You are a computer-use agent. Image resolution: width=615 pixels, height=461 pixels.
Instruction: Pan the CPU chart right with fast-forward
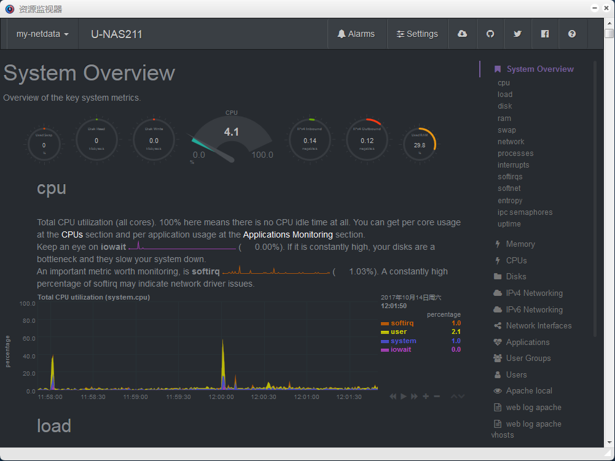[414, 397]
